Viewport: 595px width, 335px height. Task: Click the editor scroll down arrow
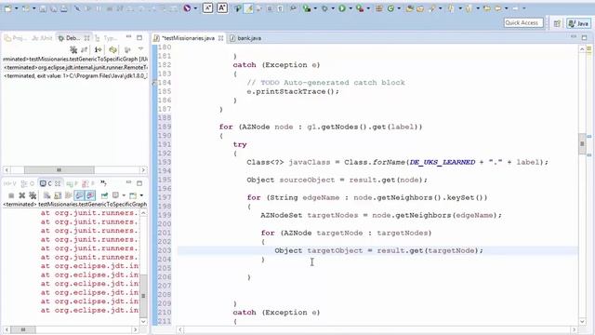pyautogui.click(x=582, y=321)
